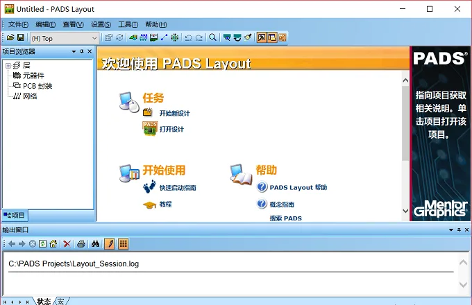Toggle the grid icon in the output toolbar
The image size is (472, 305).
coord(123,244)
